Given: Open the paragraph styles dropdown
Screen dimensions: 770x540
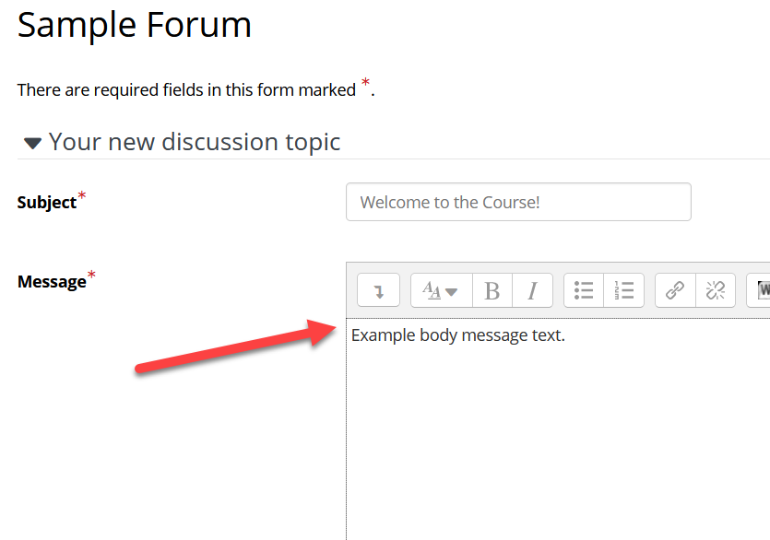Looking at the screenshot, I should [441, 290].
